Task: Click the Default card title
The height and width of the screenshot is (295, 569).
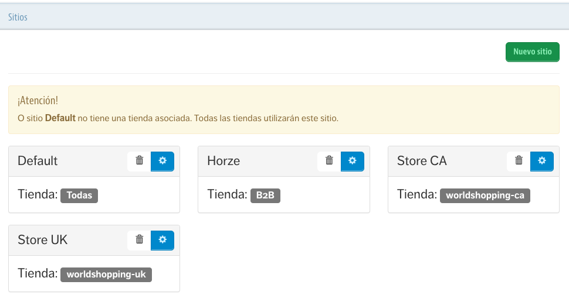Action: [38, 161]
